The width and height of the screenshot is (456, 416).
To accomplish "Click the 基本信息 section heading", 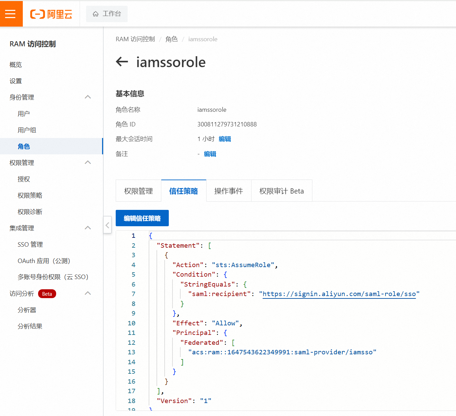I will pos(130,94).
